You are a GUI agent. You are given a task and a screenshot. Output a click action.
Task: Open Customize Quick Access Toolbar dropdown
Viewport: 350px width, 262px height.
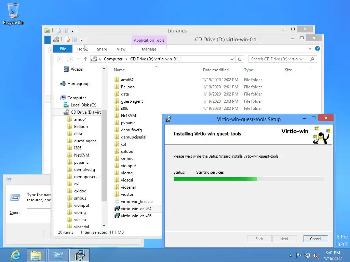(x=81, y=40)
